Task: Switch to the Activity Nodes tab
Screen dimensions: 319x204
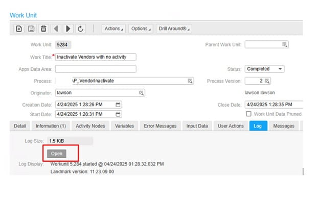Action: click(x=90, y=126)
